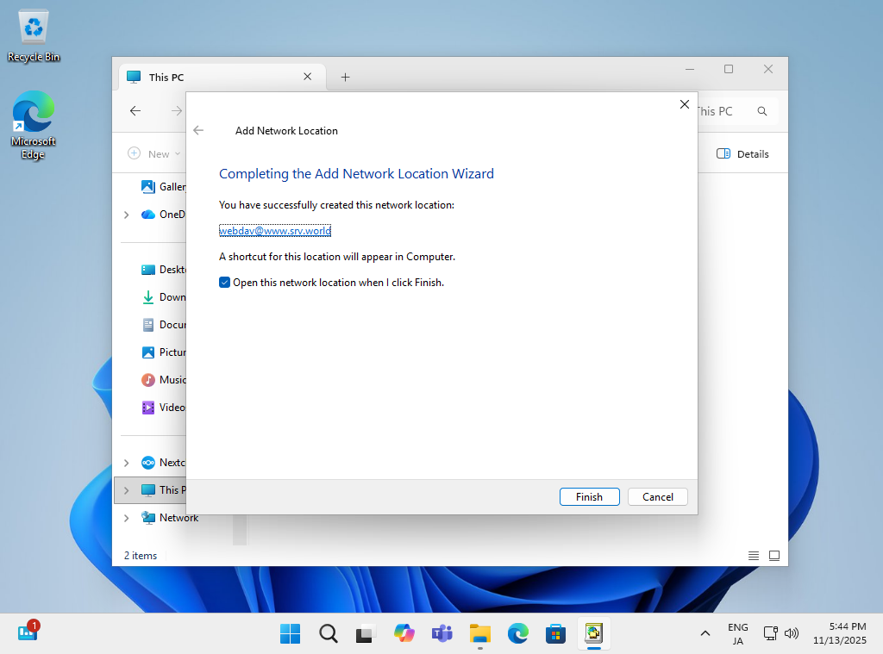Open the New dropdown menu
This screenshot has width=883, height=654.
pyautogui.click(x=154, y=153)
